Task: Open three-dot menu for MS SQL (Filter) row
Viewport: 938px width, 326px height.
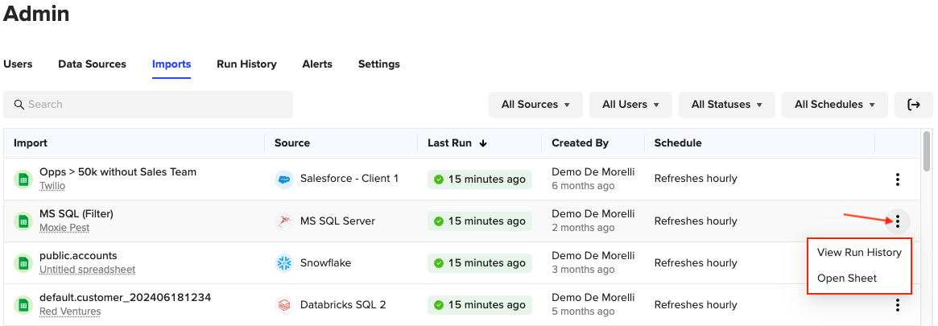Action: 897,221
